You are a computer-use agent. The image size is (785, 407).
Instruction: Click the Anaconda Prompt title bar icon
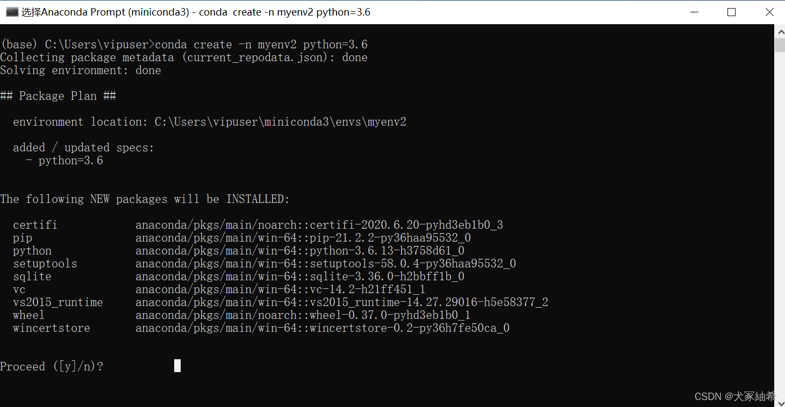click(x=12, y=12)
